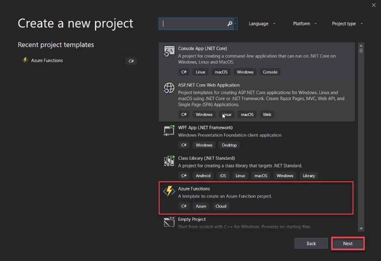The image size is (381, 261).
Task: Click the Windows tag under WPF App
Action: coord(204,145)
